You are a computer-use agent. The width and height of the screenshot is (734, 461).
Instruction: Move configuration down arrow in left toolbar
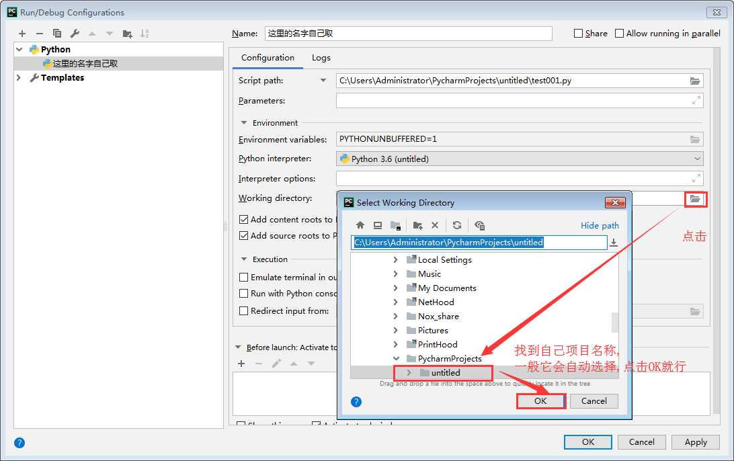(x=110, y=34)
